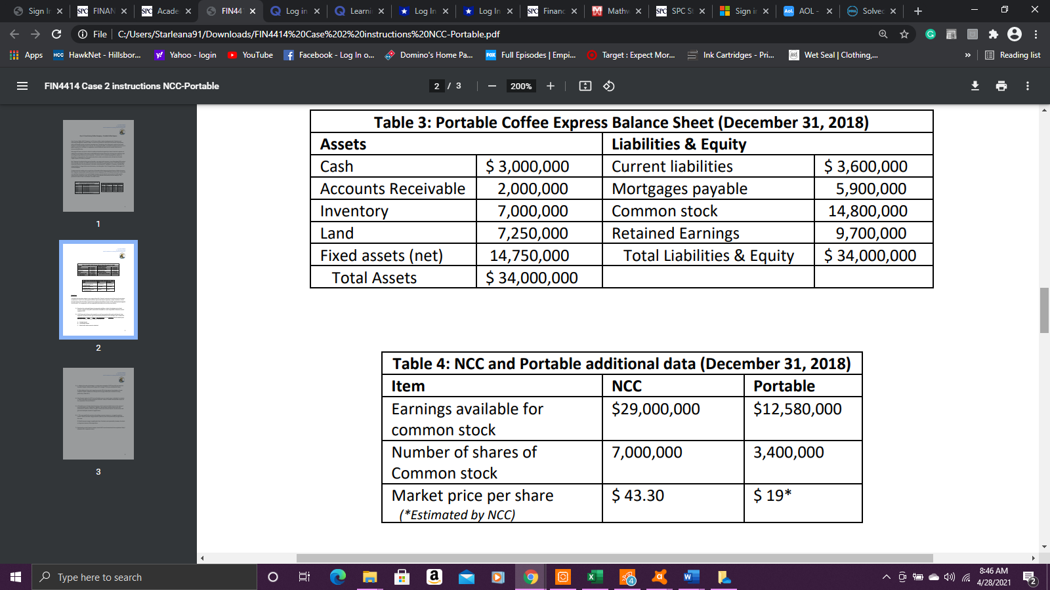Open the Target : Expect Mor... bookmark

[x=631, y=55]
